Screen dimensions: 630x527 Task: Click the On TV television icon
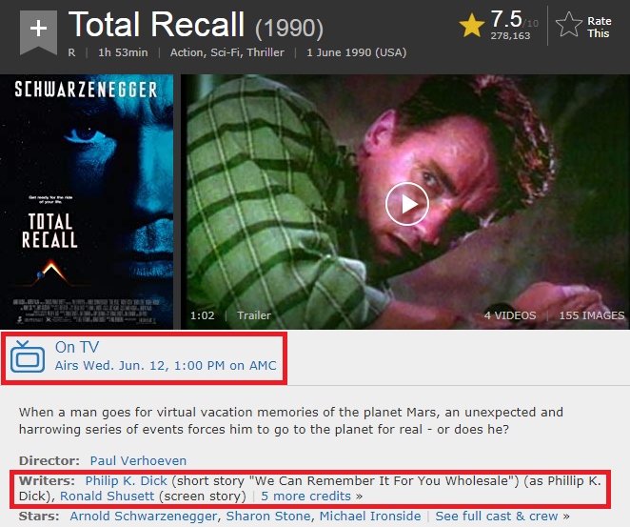[28, 356]
